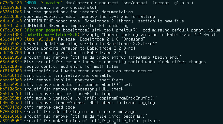Click commit hash 6f9a169df
The width and height of the screenshot is (223, 124).
coord(11,30)
